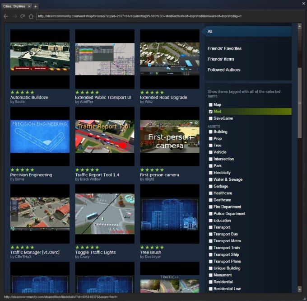Check the Intersection asset filter
This screenshot has height=301, width=307.
tap(210, 159)
